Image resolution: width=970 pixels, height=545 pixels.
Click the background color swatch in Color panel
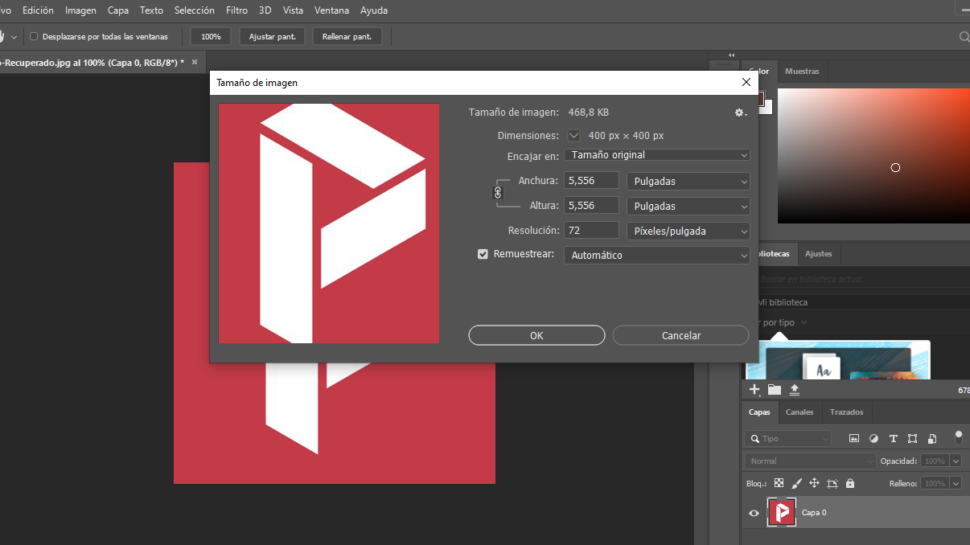pos(767,107)
